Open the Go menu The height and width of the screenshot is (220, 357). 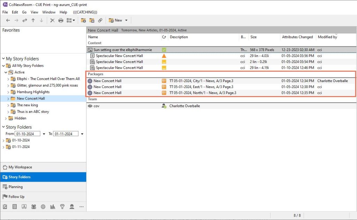pos(24,12)
